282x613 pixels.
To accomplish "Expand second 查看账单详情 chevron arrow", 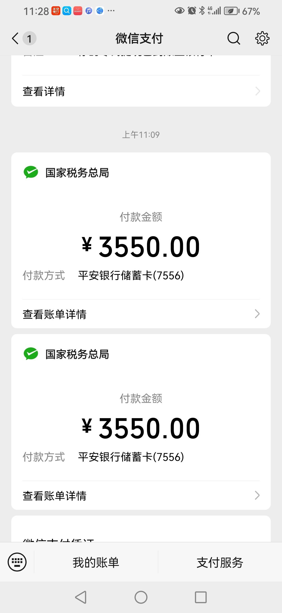I will (257, 495).
